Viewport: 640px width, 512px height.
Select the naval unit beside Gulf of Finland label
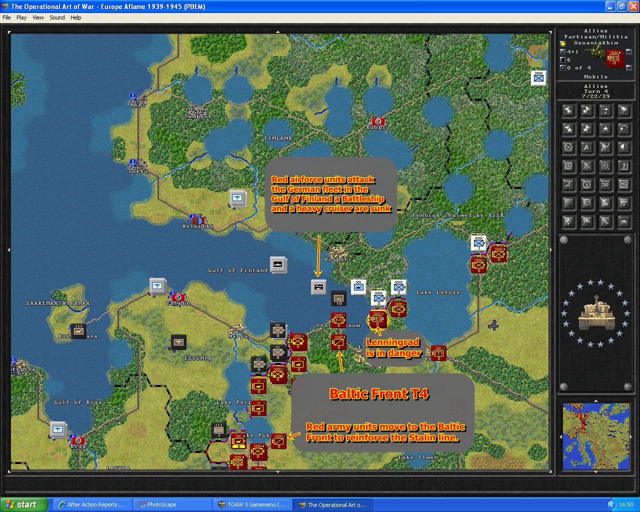tap(278, 264)
